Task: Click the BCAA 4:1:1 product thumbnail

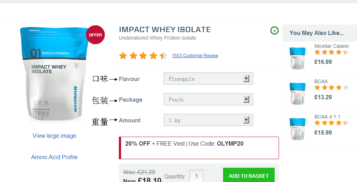Action: pos(298,129)
